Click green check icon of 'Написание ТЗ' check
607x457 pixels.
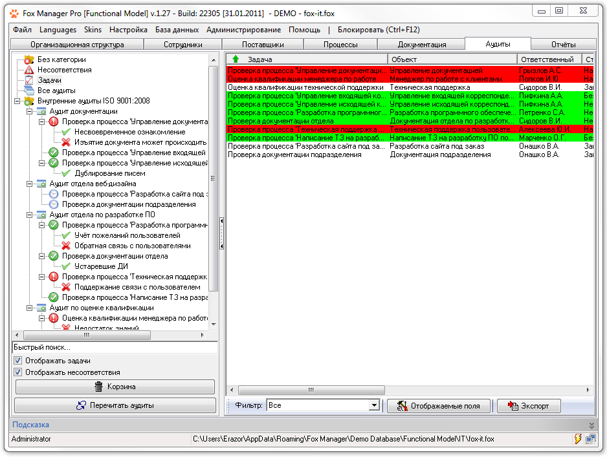pyautogui.click(x=54, y=297)
